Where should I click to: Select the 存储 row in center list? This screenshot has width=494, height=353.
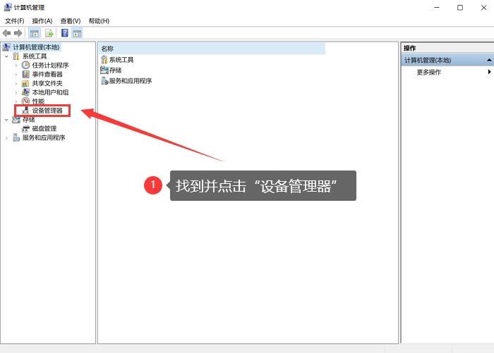click(111, 70)
